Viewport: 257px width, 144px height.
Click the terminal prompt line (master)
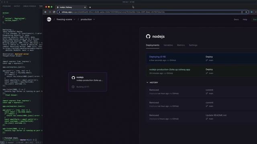tap(19, 140)
